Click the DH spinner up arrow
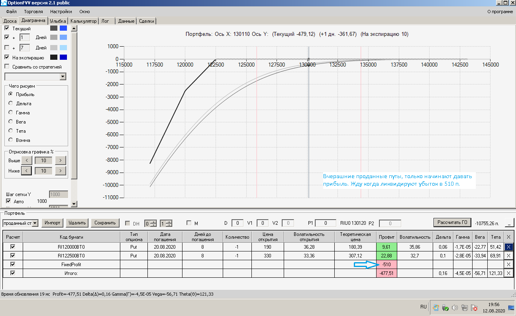 (x=154, y=222)
